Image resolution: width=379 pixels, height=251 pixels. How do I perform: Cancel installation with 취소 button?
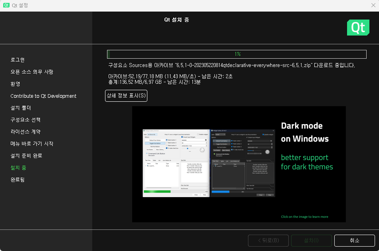click(x=354, y=240)
